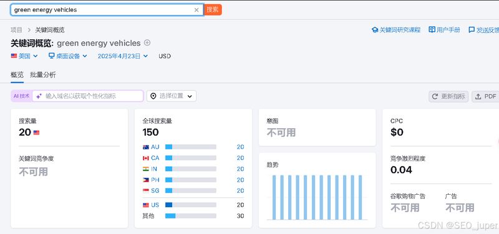The image size is (499, 234).
Task: Click the India flag icon
Action: (146, 169)
